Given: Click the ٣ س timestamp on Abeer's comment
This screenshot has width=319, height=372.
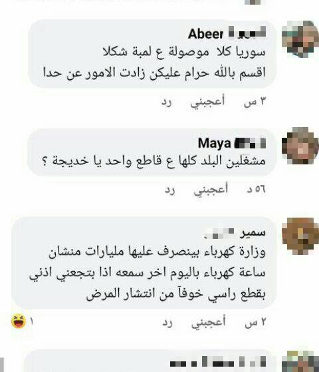Looking at the screenshot, I should click(255, 102).
